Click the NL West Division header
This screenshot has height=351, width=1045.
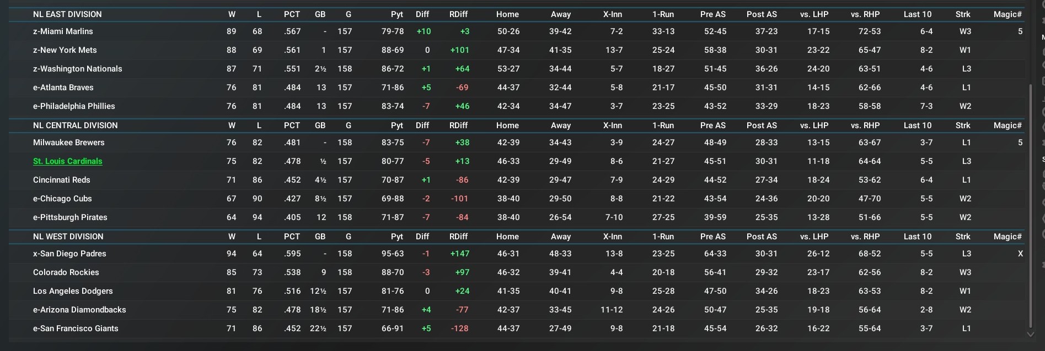[x=68, y=237]
